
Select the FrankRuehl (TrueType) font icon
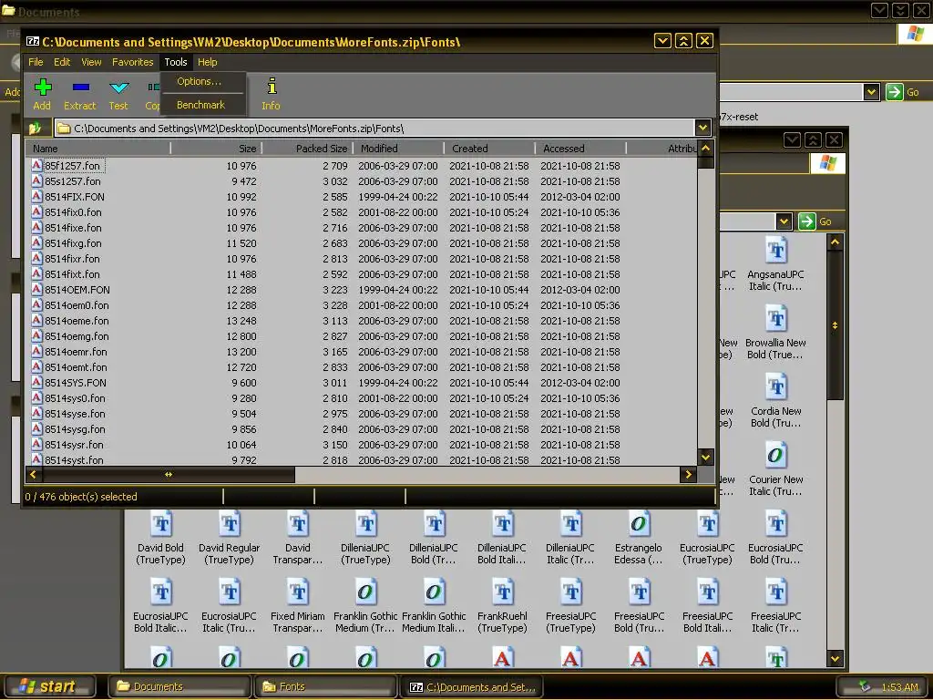pyautogui.click(x=502, y=592)
